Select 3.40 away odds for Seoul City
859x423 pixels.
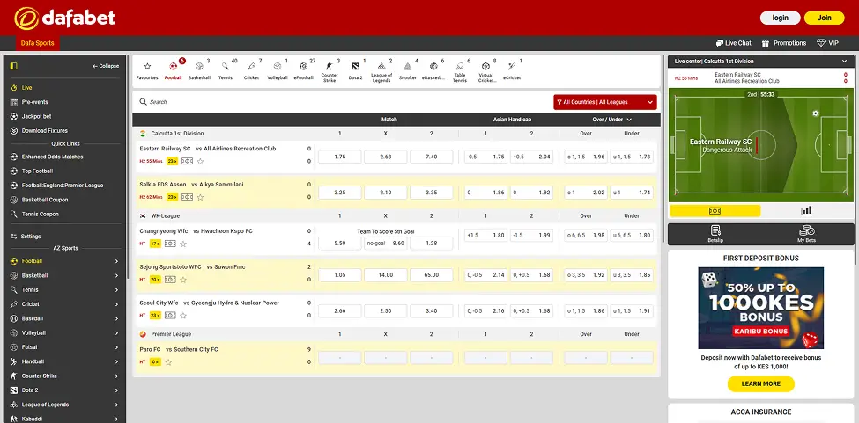(431, 311)
